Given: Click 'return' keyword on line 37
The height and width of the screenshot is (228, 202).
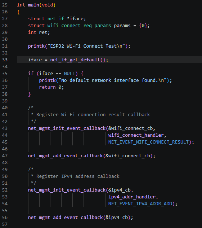Looking at the screenshot, I should pyautogui.click(x=47, y=87).
